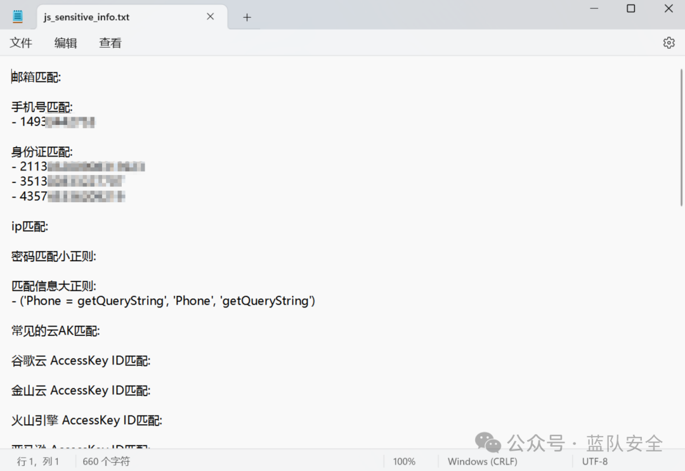Click the line ip匹配:
Viewport: 685px width, 471px height.
pyautogui.click(x=30, y=226)
